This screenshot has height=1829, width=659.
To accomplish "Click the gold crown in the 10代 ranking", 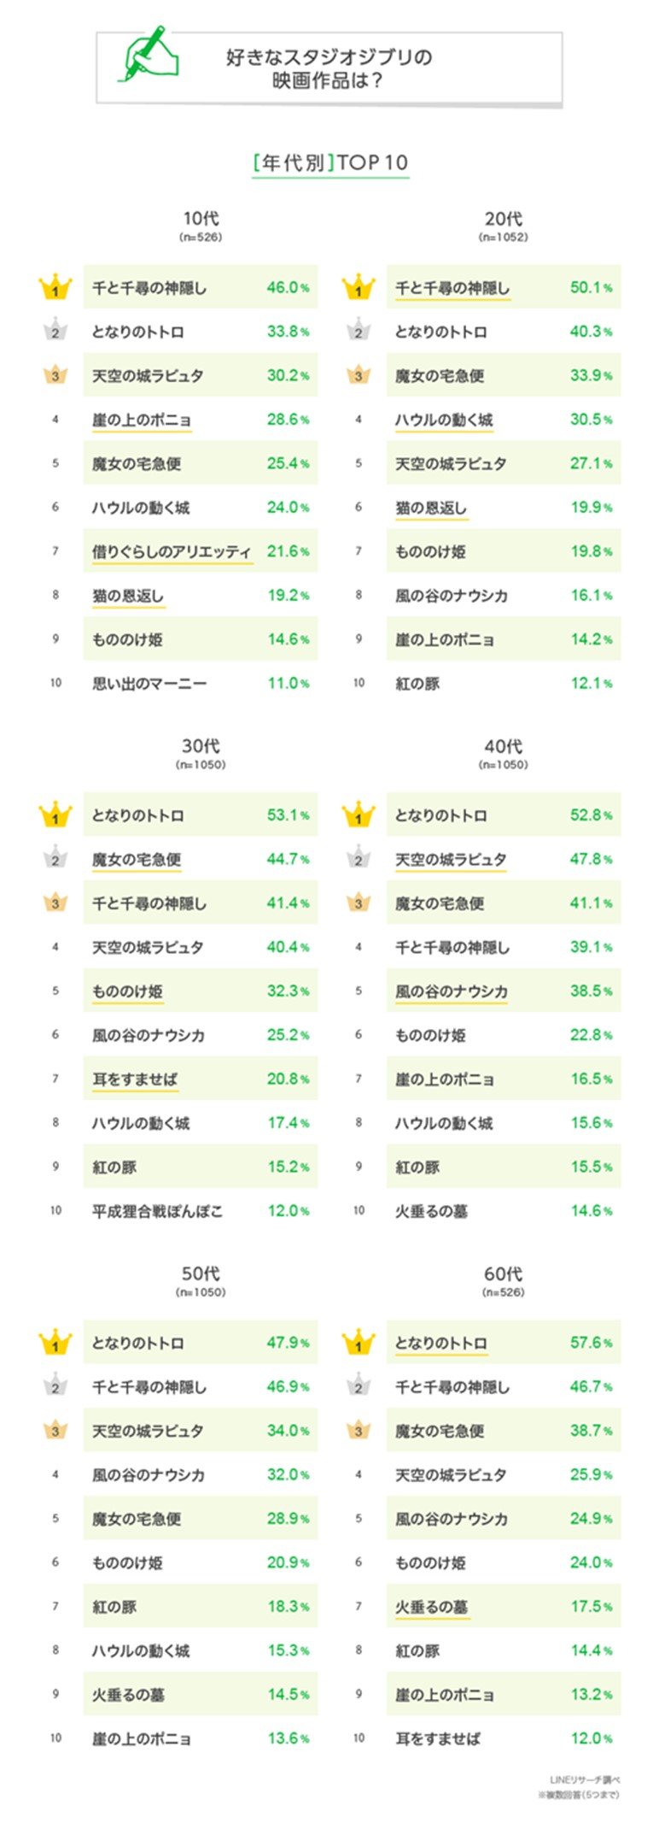I will 55,288.
